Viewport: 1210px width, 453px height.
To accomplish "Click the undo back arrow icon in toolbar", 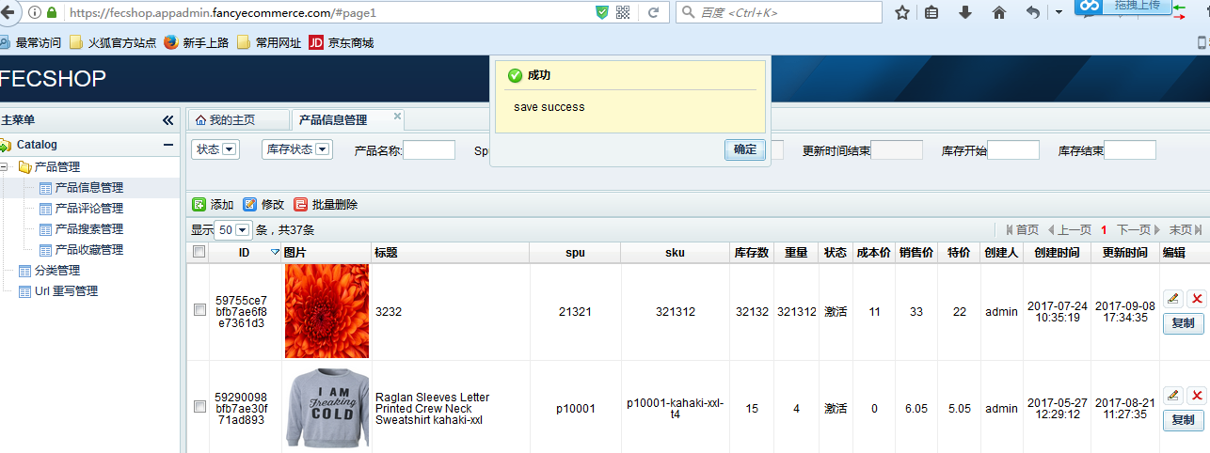I will point(1033,13).
